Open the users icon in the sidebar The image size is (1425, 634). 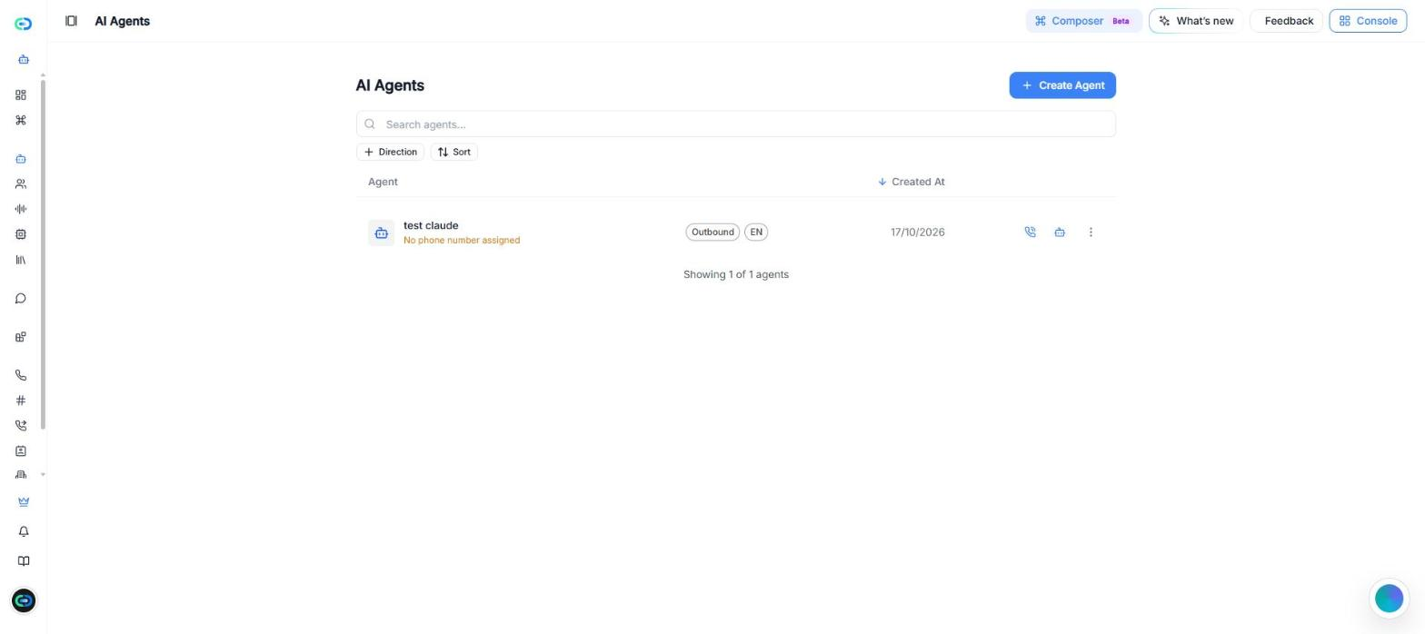(21, 184)
